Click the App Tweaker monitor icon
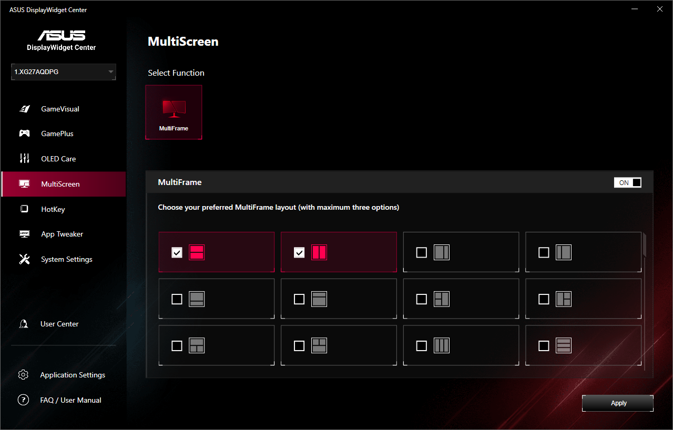This screenshot has height=430, width=673. click(24, 234)
